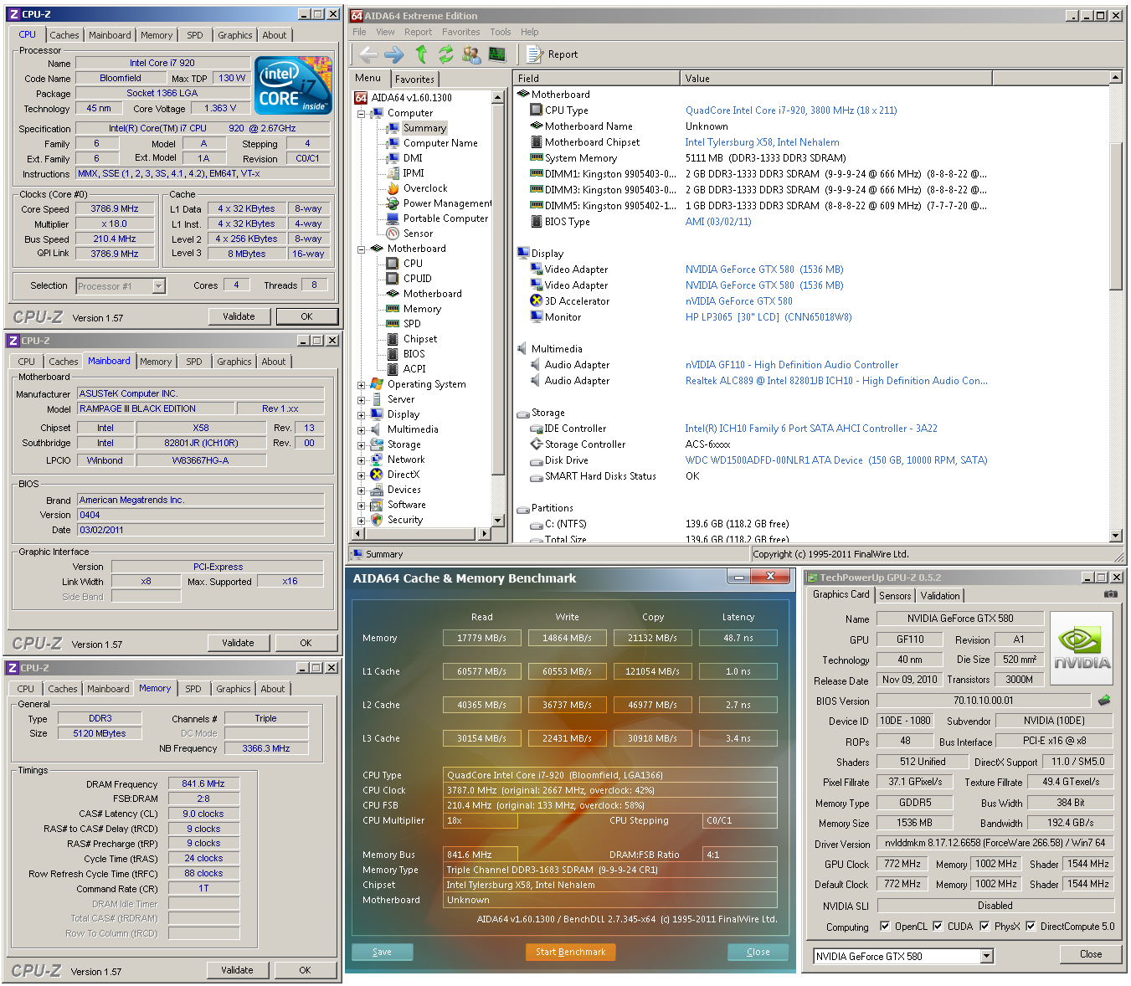Click the Close button in GPU-Z
This screenshot has height=986, width=1131.
click(x=1091, y=954)
